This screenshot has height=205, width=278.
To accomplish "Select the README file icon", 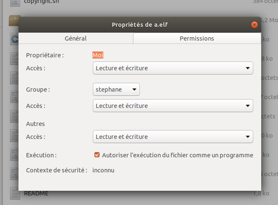I will (14, 194).
